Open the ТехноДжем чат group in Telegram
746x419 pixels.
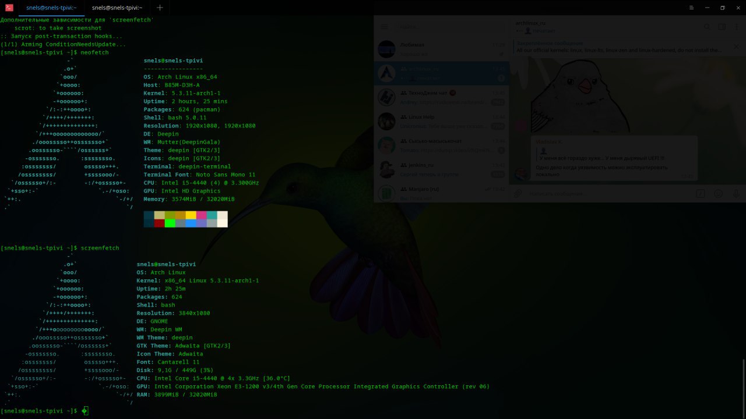pos(442,97)
